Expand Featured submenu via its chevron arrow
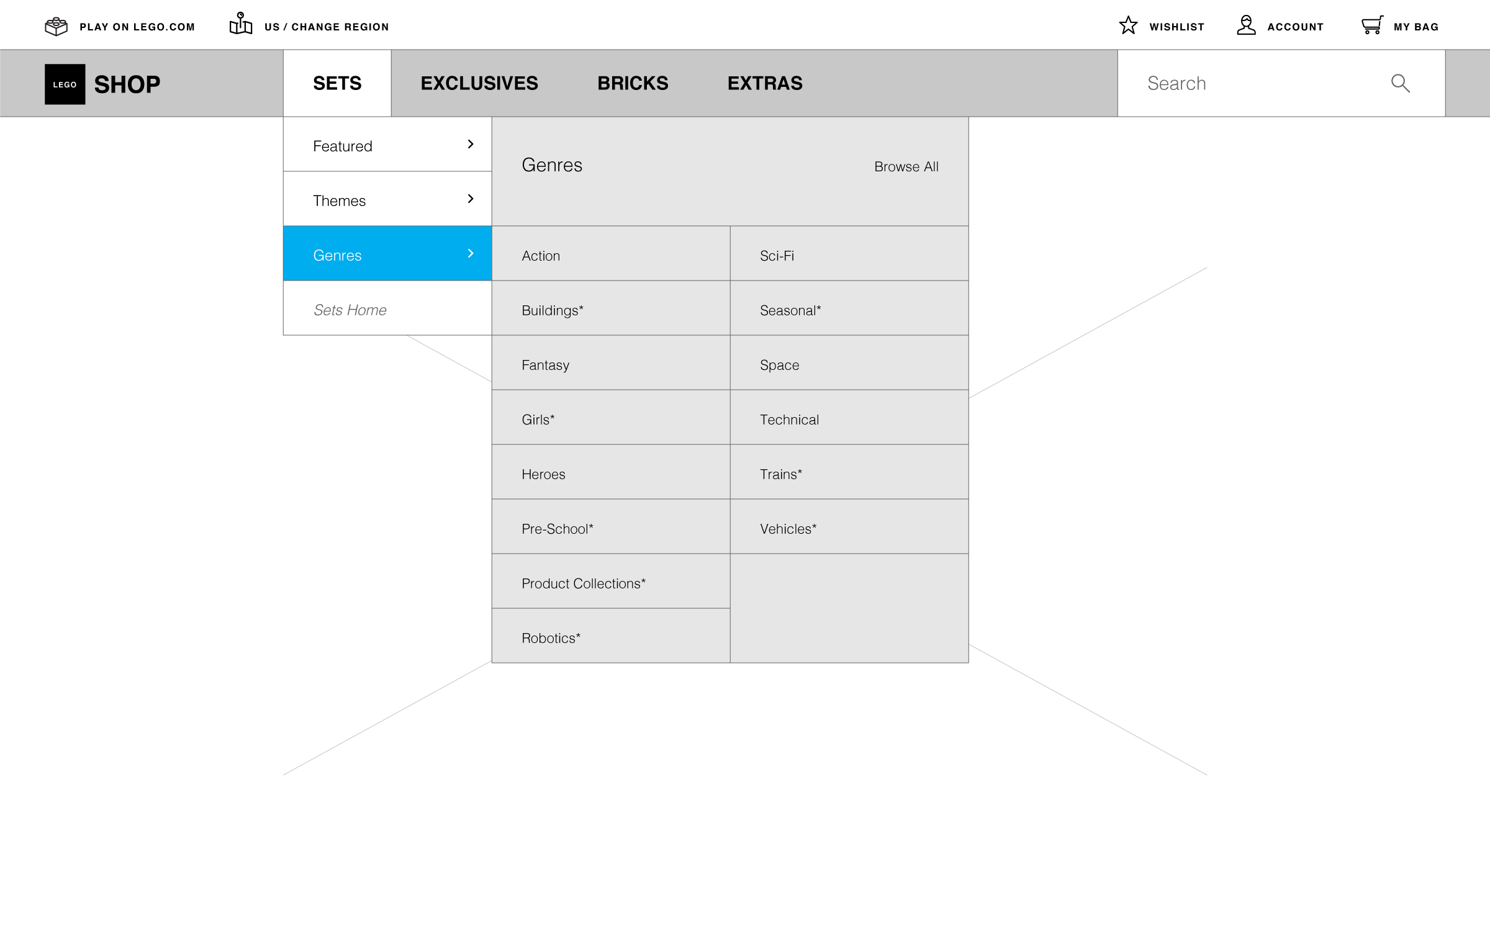Screen dimensions: 1490x931 471,145
